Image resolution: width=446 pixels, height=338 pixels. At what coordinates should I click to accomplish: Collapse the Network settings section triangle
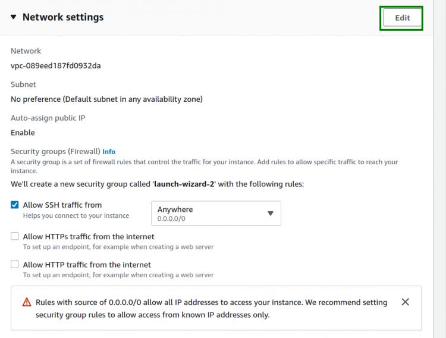coord(14,17)
